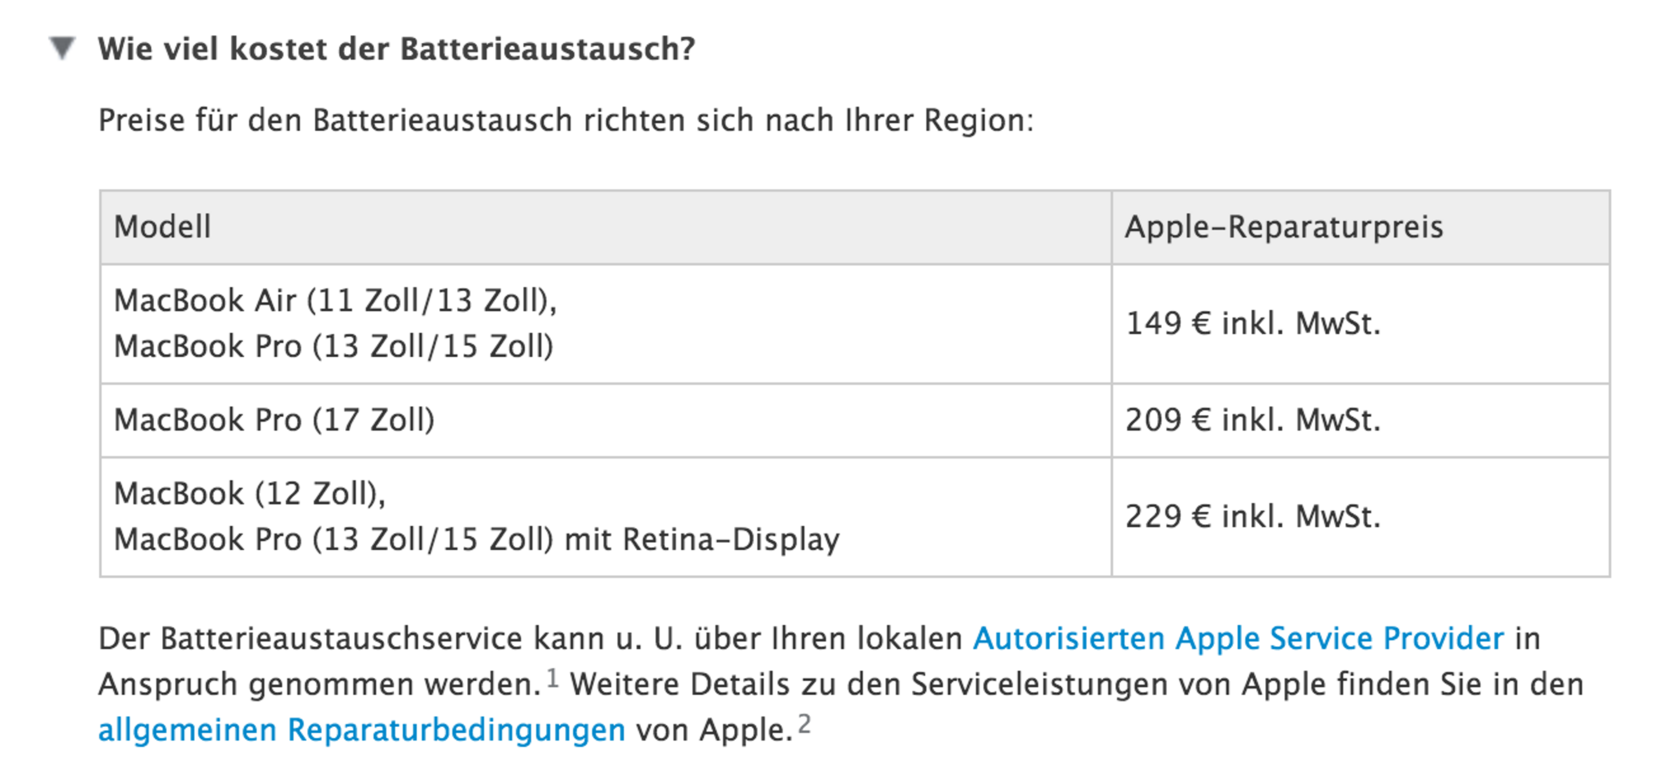Screen dimensions: 1671x766
Task: Open allgemeinen Reparaturbedingungen link
Action: click(x=362, y=730)
